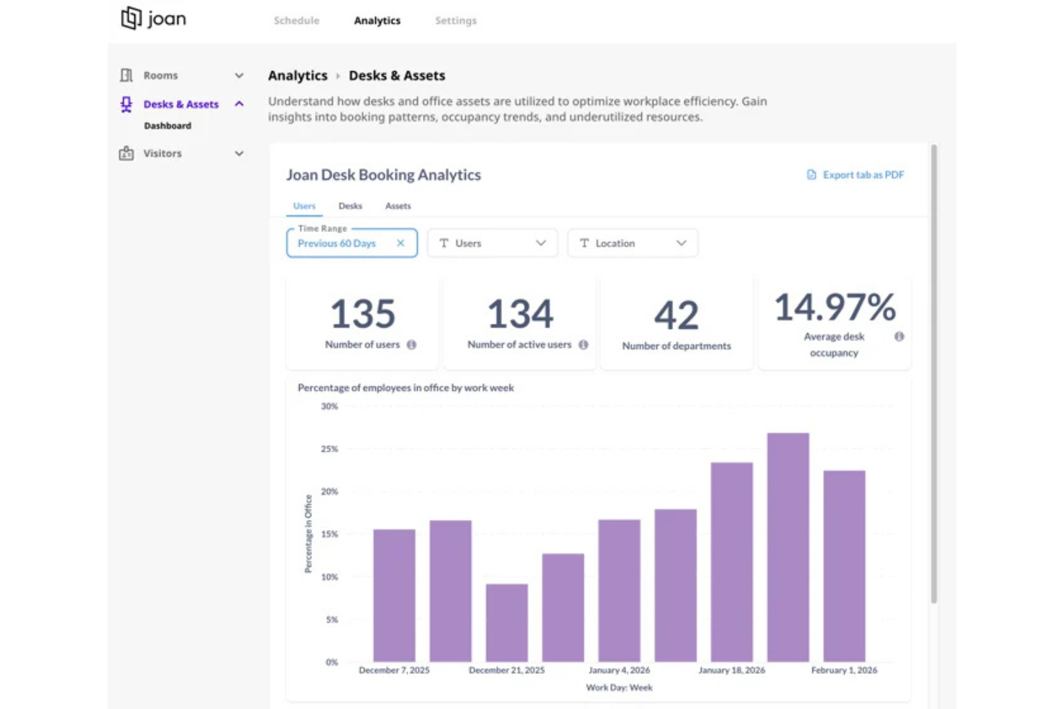Click info icon beside Number of users

click(411, 345)
